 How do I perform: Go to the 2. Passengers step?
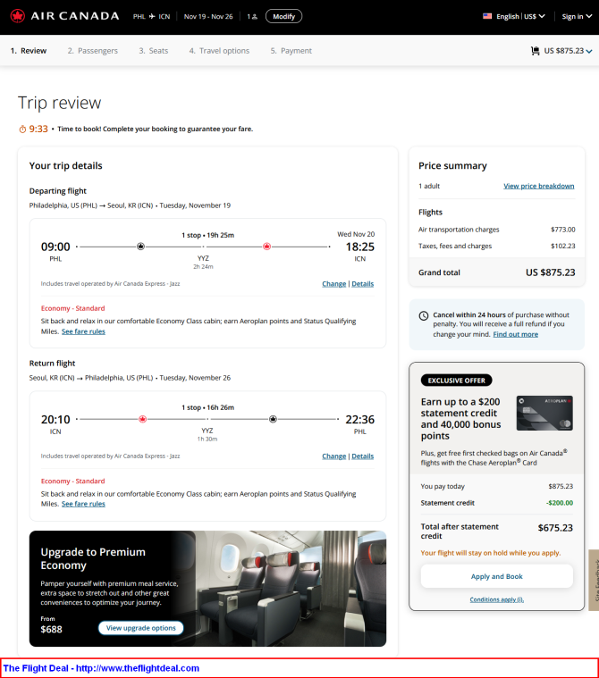pyautogui.click(x=93, y=51)
